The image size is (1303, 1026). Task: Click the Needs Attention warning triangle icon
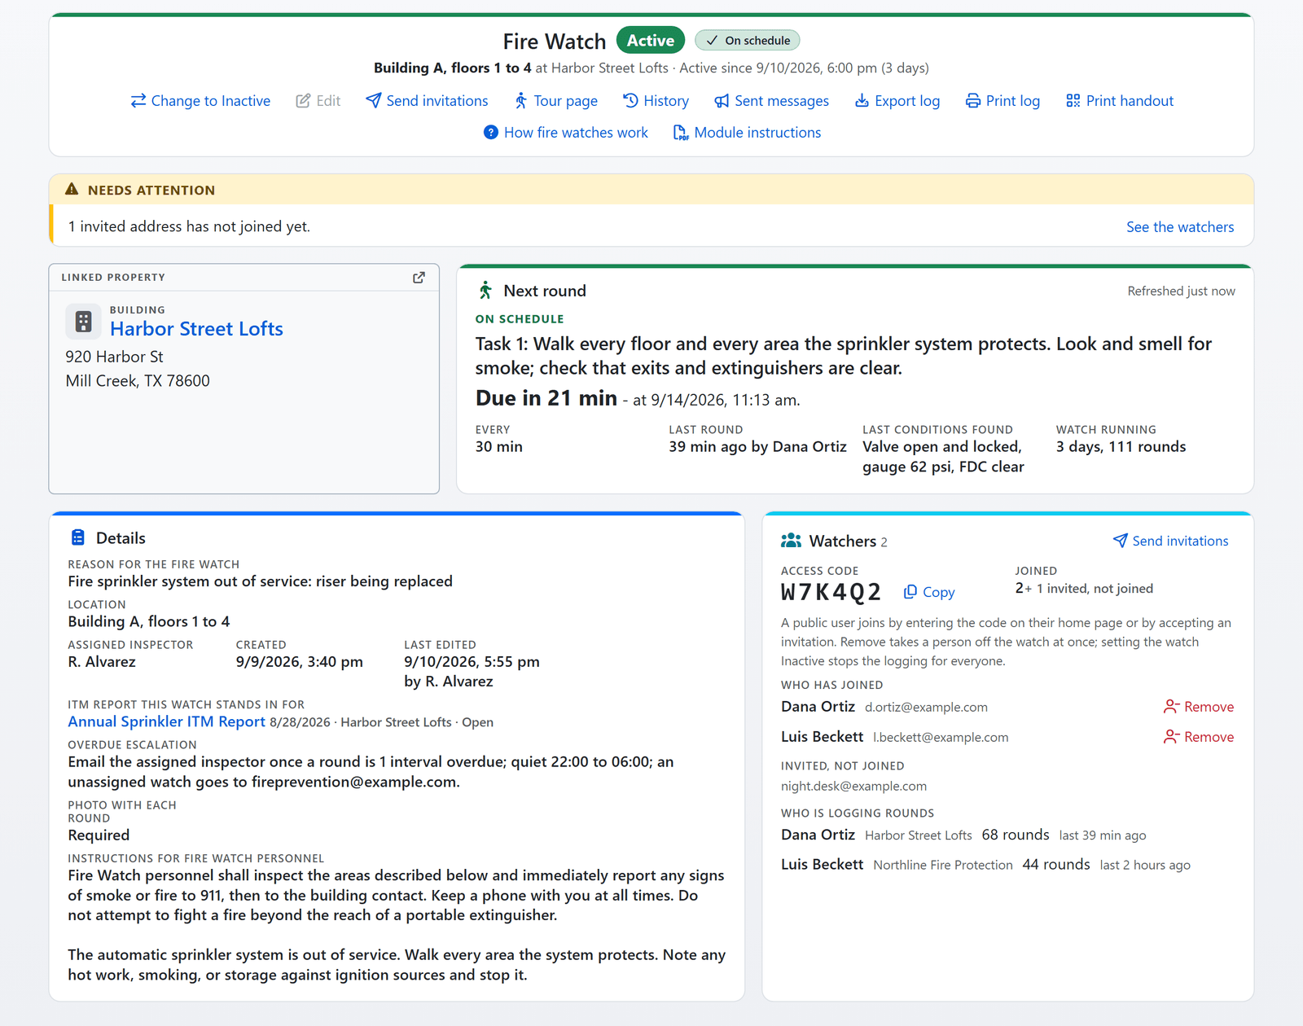(x=72, y=190)
